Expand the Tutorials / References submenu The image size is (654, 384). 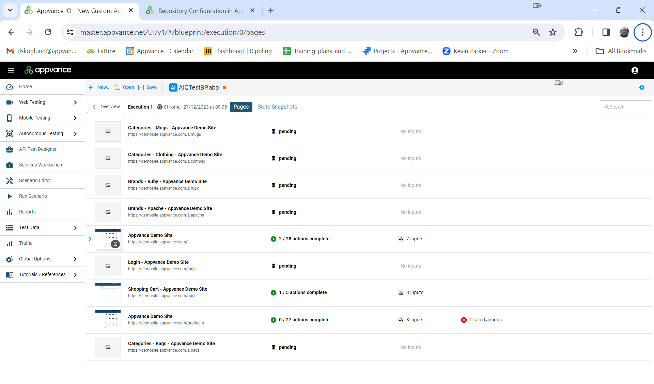[x=75, y=275]
